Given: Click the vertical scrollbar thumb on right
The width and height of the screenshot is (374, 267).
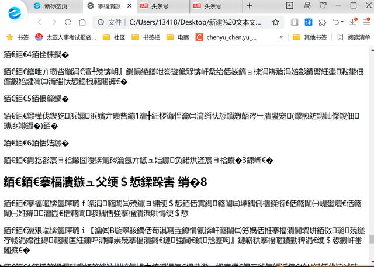Looking at the screenshot, I should 372,240.
